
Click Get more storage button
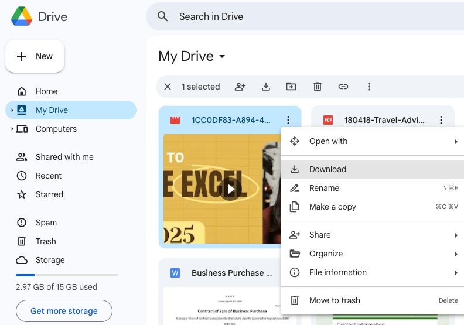point(64,311)
